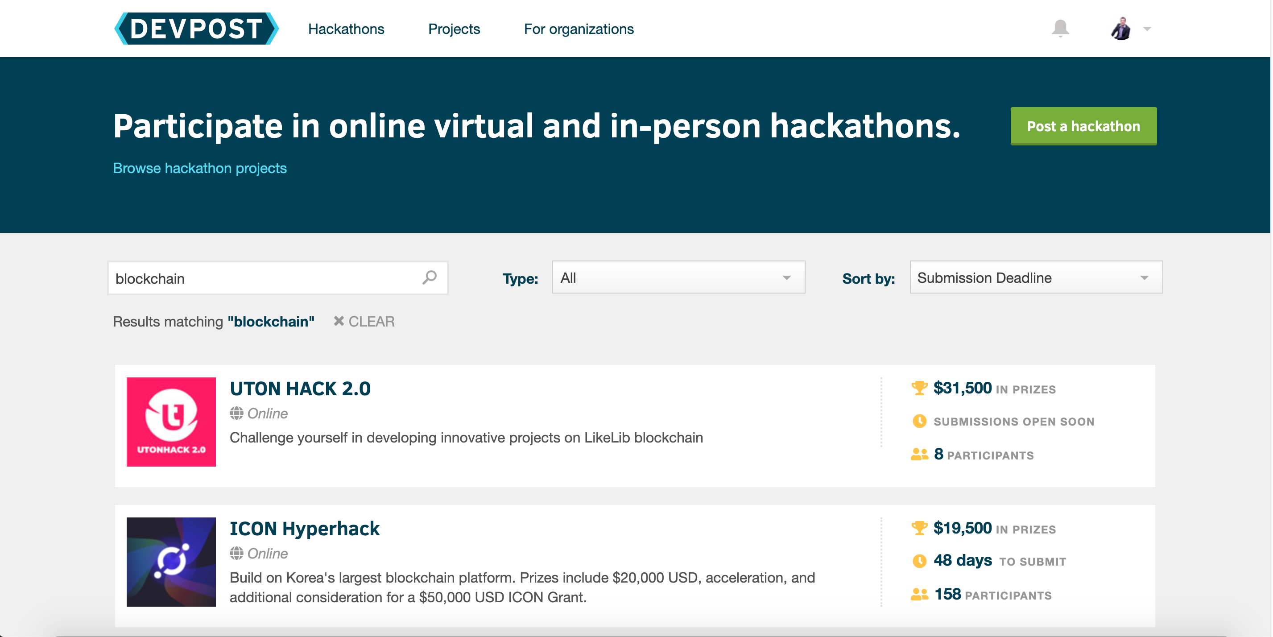Click the clock icon beside Submissions Open Soon

tap(919, 421)
